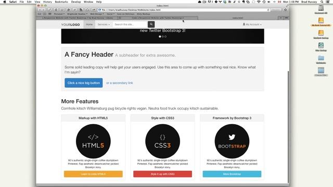Viewport: 333px width, 187px height.
Task: Open the Bookmarks menu
Action: [61, 2]
